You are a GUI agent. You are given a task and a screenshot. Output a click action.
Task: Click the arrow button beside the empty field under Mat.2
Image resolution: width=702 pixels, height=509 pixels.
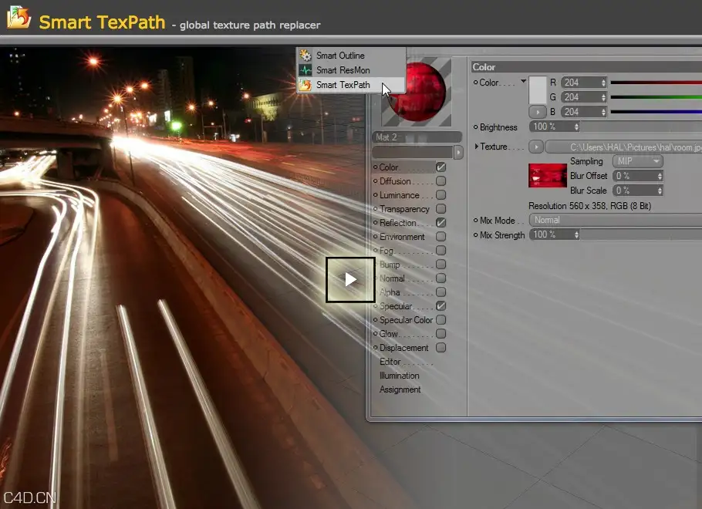click(x=458, y=152)
